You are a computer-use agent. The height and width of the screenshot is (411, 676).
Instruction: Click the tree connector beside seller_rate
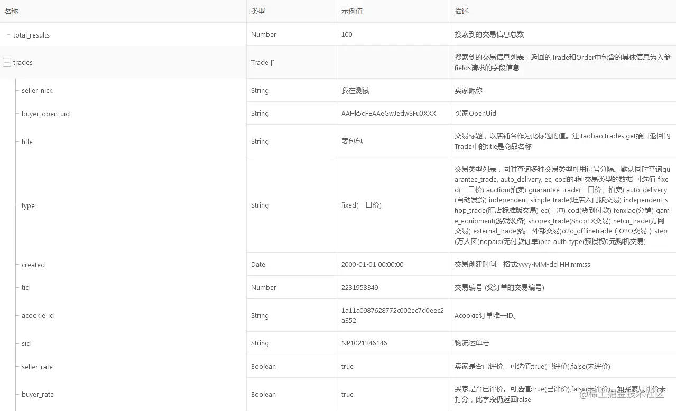point(16,366)
